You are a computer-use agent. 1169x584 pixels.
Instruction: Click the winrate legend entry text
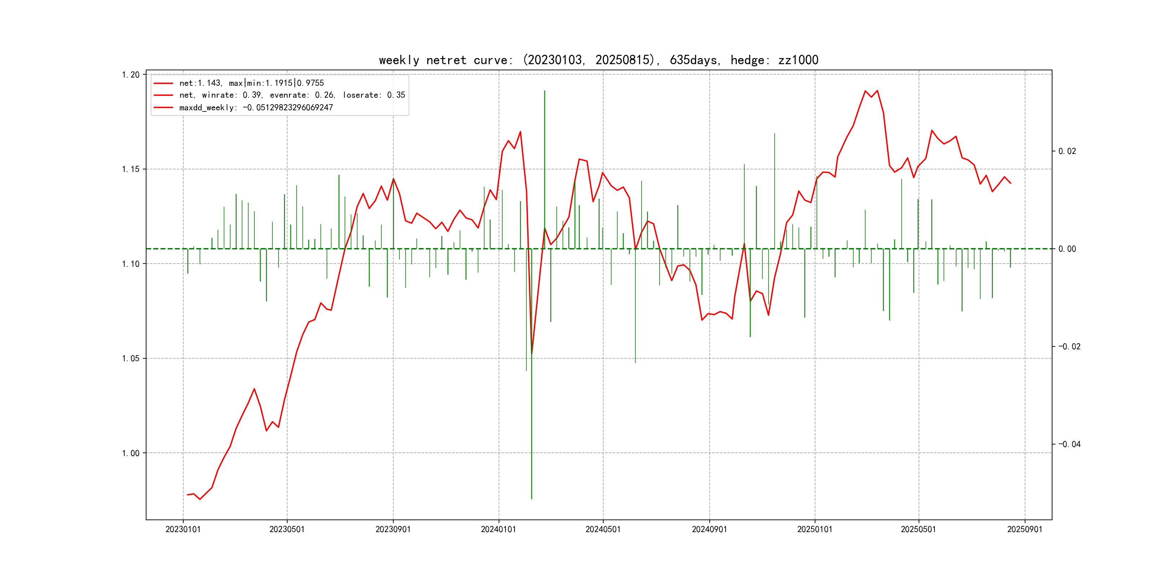click(292, 95)
